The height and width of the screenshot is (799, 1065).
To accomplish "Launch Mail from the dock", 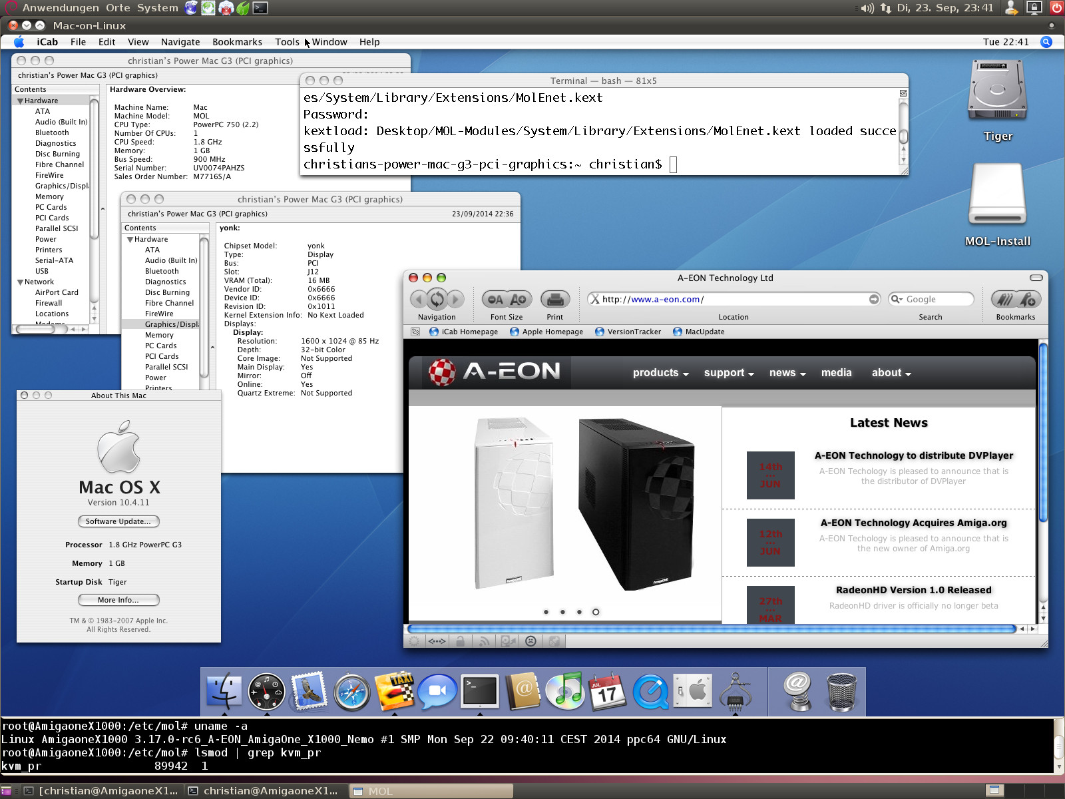I will click(309, 692).
